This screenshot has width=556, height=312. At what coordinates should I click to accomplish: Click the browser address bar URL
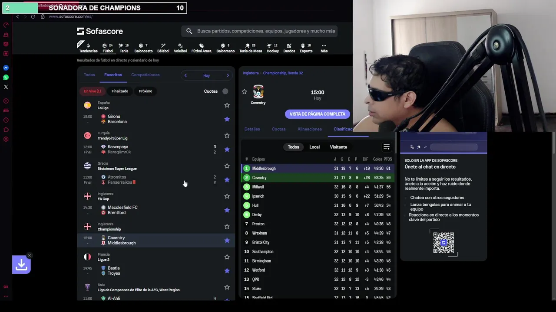[x=70, y=16]
